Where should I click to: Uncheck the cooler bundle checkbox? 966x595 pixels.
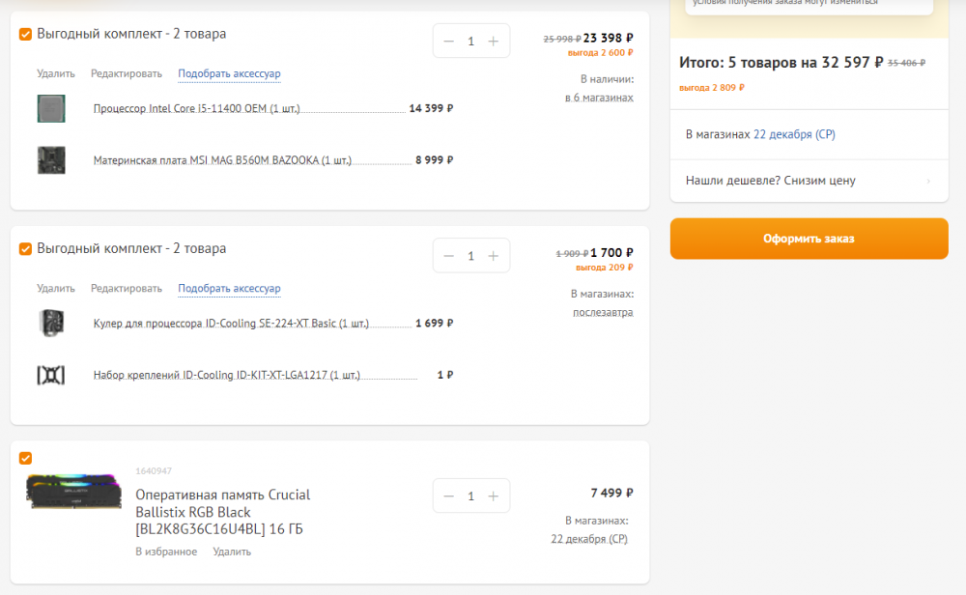point(26,249)
